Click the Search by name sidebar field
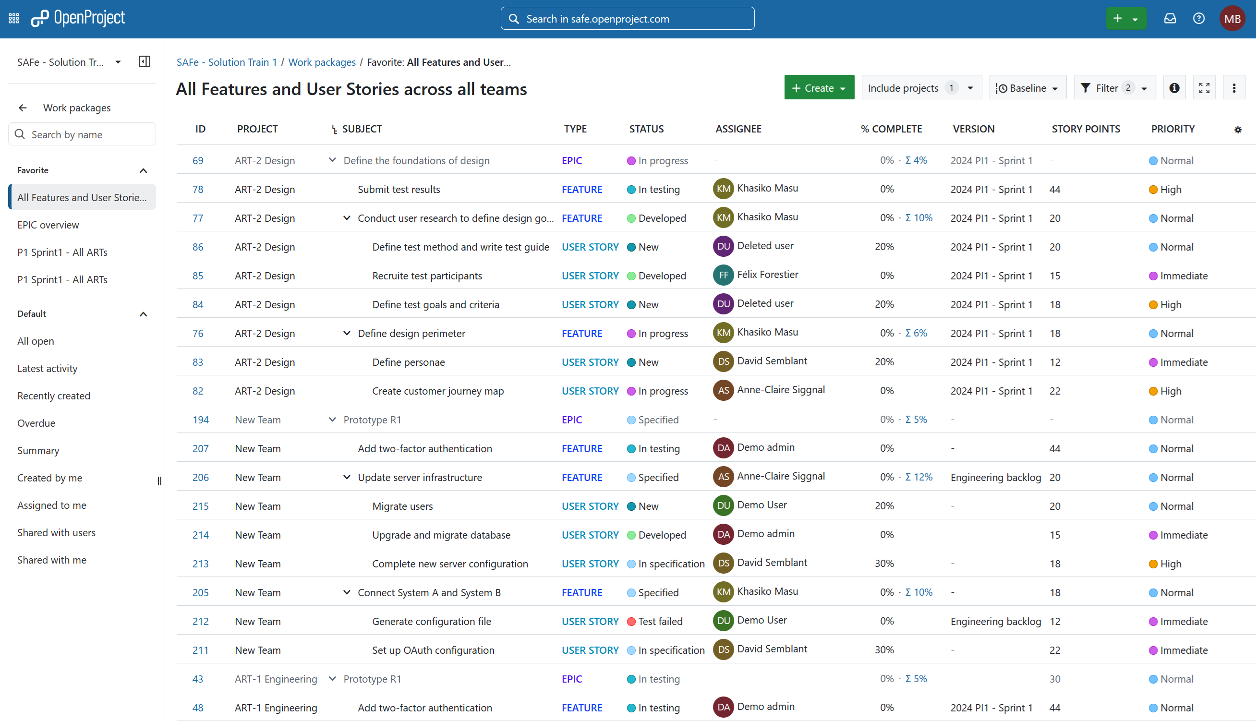This screenshot has height=721, width=1256. pyautogui.click(x=82, y=134)
